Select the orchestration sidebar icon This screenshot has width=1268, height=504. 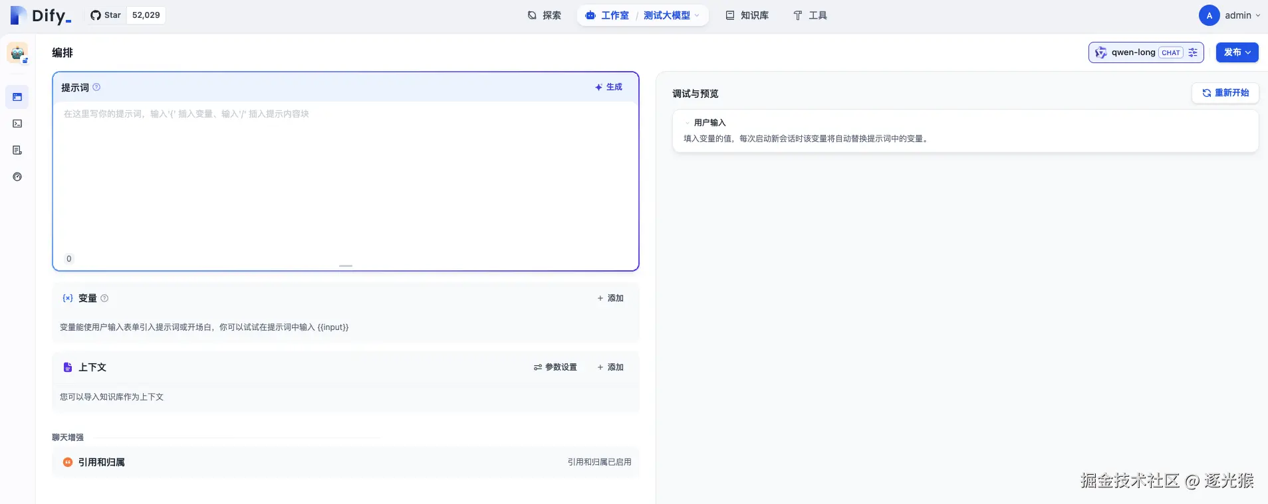click(17, 97)
